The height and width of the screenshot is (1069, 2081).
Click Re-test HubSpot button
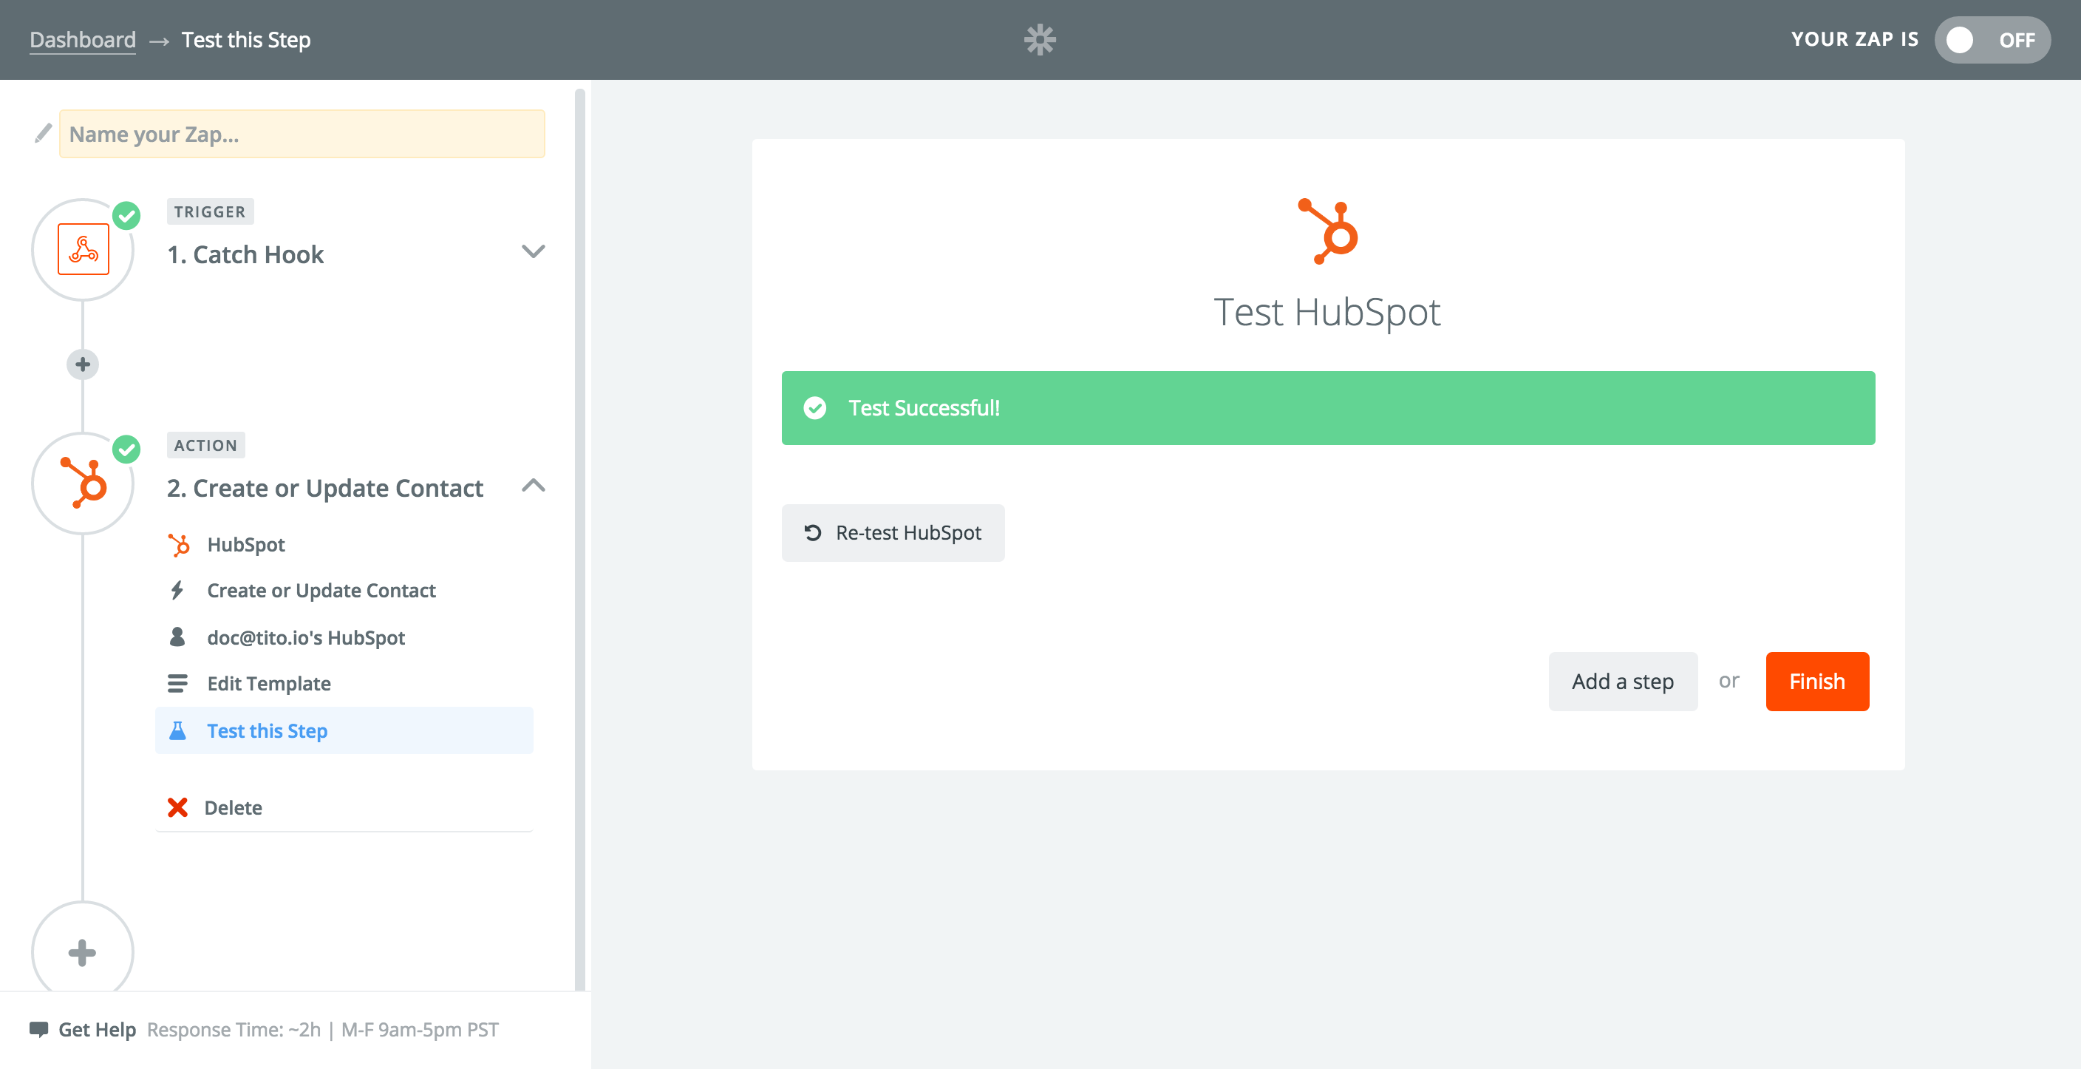(893, 532)
